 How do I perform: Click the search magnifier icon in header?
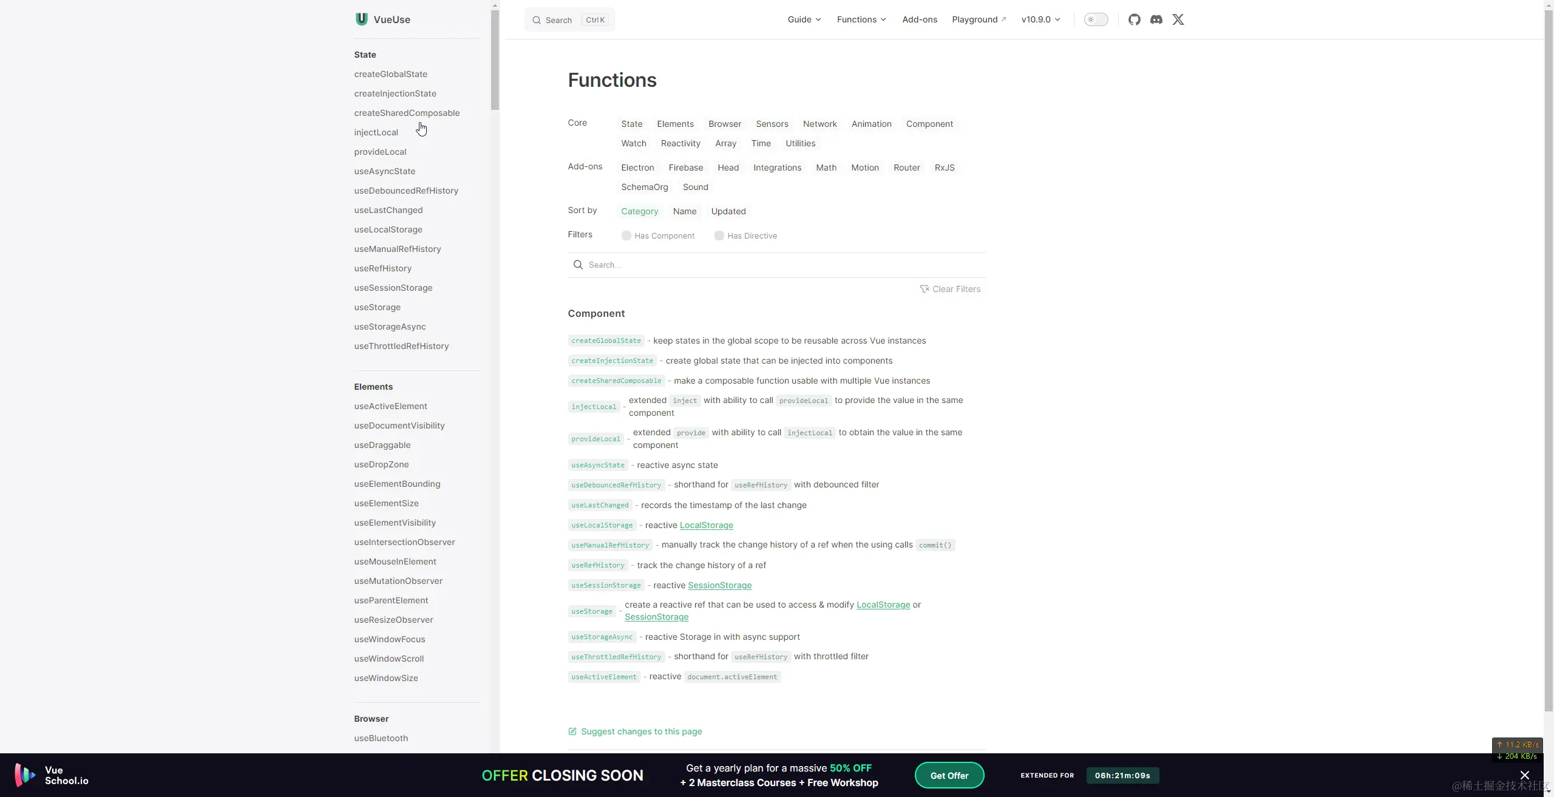pyautogui.click(x=537, y=20)
